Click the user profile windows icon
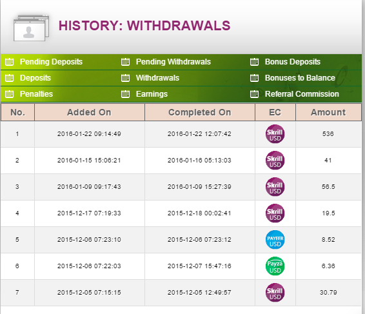 click(x=32, y=28)
